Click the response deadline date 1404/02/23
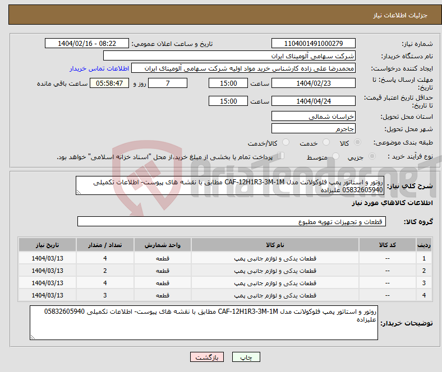Image resolution: width=442 pixels, height=372 pixels. click(x=313, y=83)
